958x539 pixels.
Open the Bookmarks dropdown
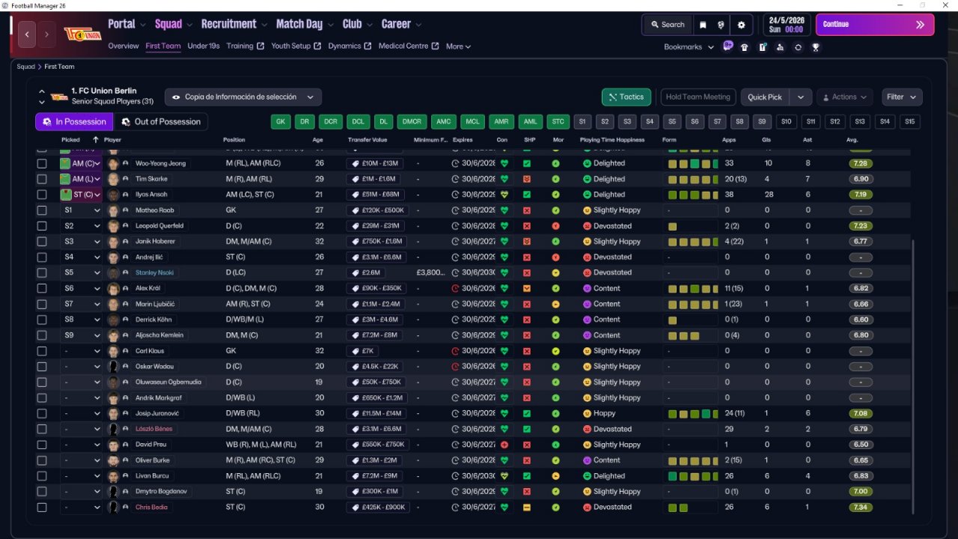coord(689,46)
